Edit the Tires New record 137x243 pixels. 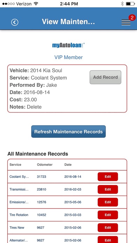108,228
